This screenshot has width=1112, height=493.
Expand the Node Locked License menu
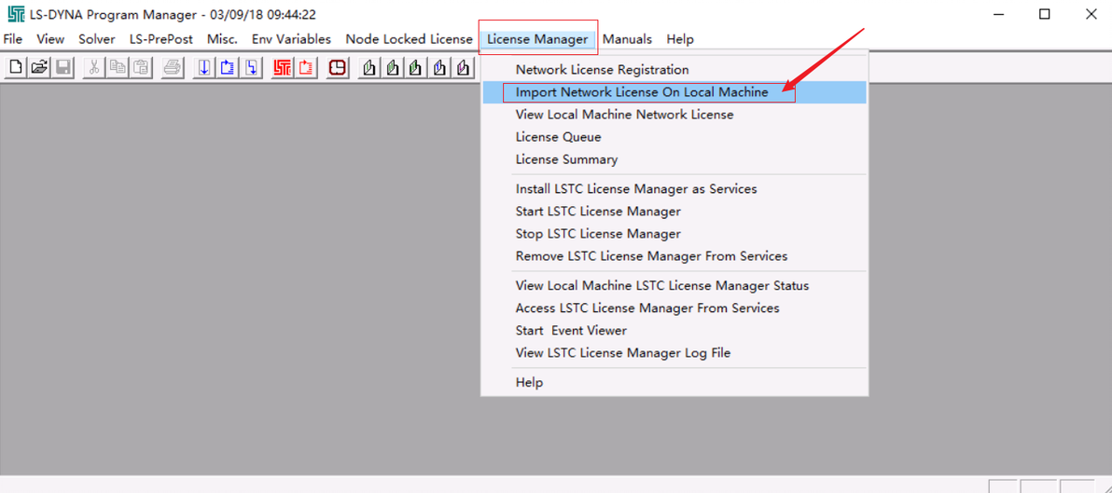pos(409,39)
